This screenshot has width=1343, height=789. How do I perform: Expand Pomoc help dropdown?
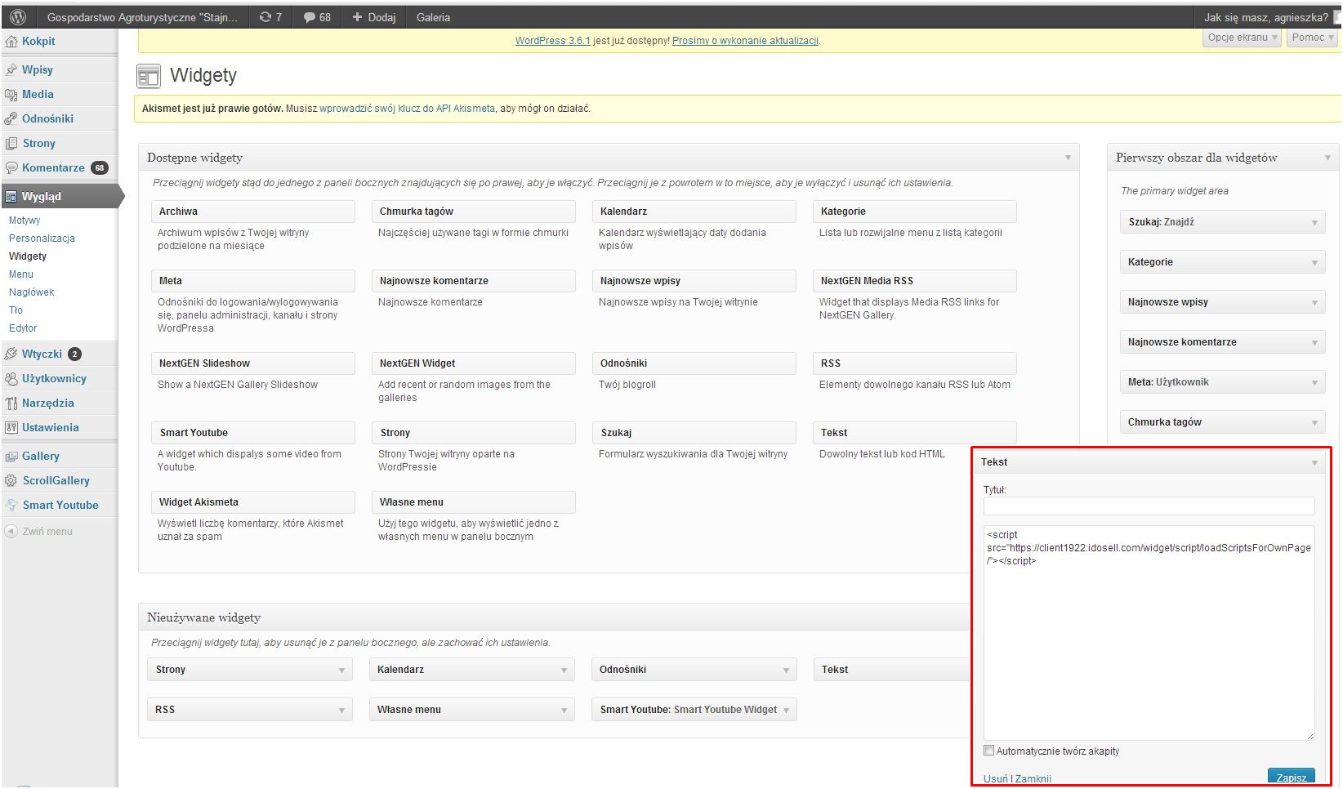[1313, 38]
